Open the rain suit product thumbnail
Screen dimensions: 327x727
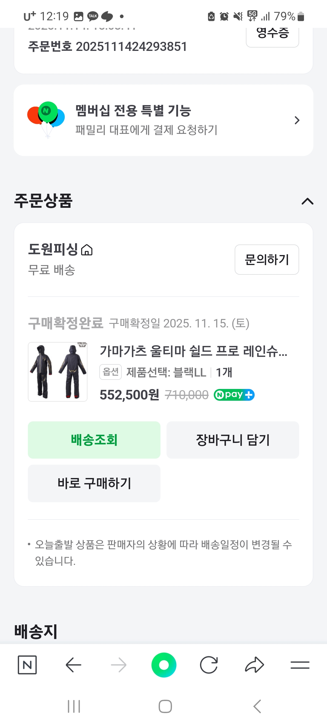58,372
